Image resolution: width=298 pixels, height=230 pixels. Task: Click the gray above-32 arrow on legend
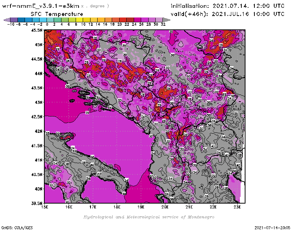(x=167, y=20)
